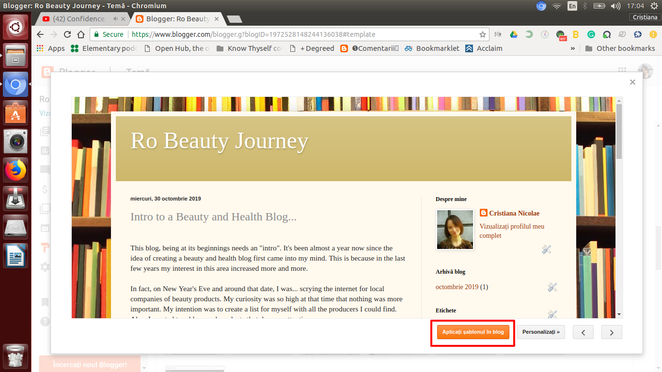662x372 pixels.
Task: Open LibreOffice Writer from the dock
Action: [x=16, y=255]
